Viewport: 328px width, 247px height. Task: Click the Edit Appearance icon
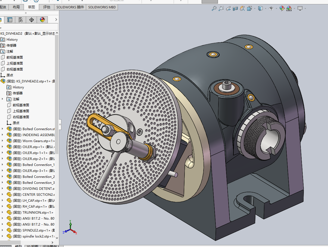[x=282, y=9]
